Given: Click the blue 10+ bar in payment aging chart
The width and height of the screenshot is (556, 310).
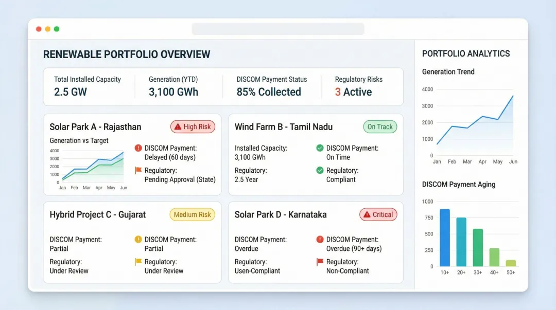Looking at the screenshot, I should 445,236.
